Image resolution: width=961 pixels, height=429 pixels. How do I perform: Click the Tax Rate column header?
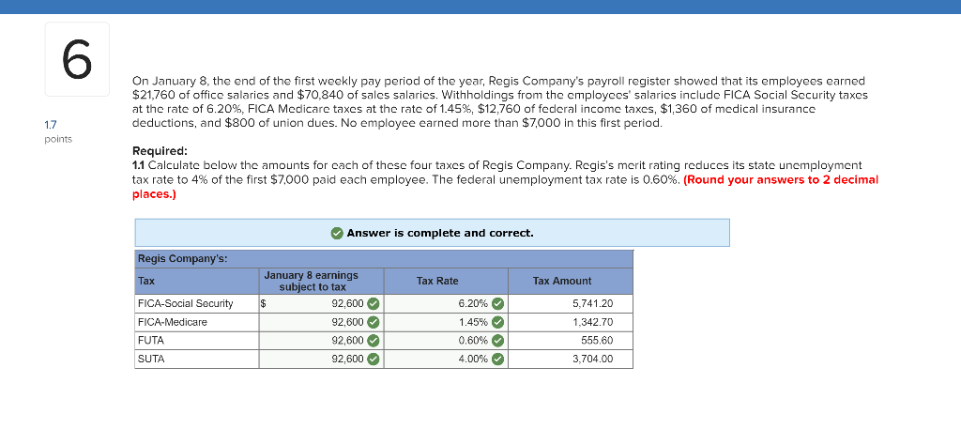click(437, 282)
